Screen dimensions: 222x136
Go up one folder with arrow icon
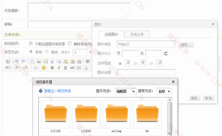click(x=40, y=91)
